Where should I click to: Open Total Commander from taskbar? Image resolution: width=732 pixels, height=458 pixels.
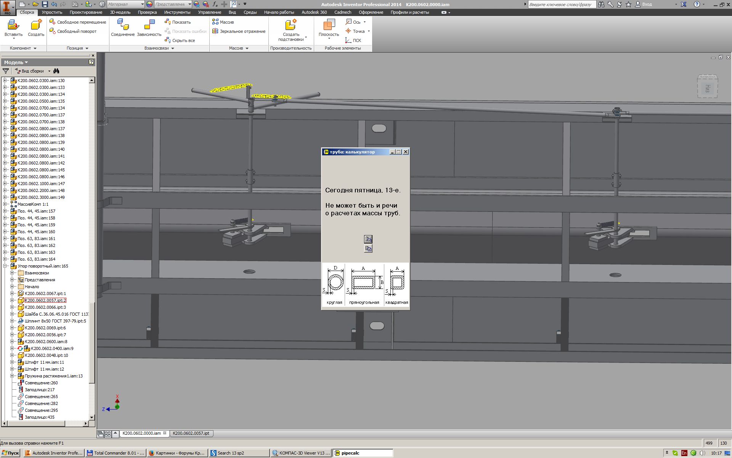116,453
